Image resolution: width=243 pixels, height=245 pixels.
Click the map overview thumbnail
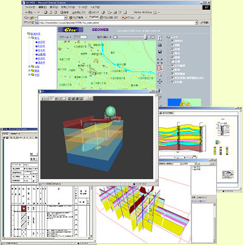tap(184, 102)
